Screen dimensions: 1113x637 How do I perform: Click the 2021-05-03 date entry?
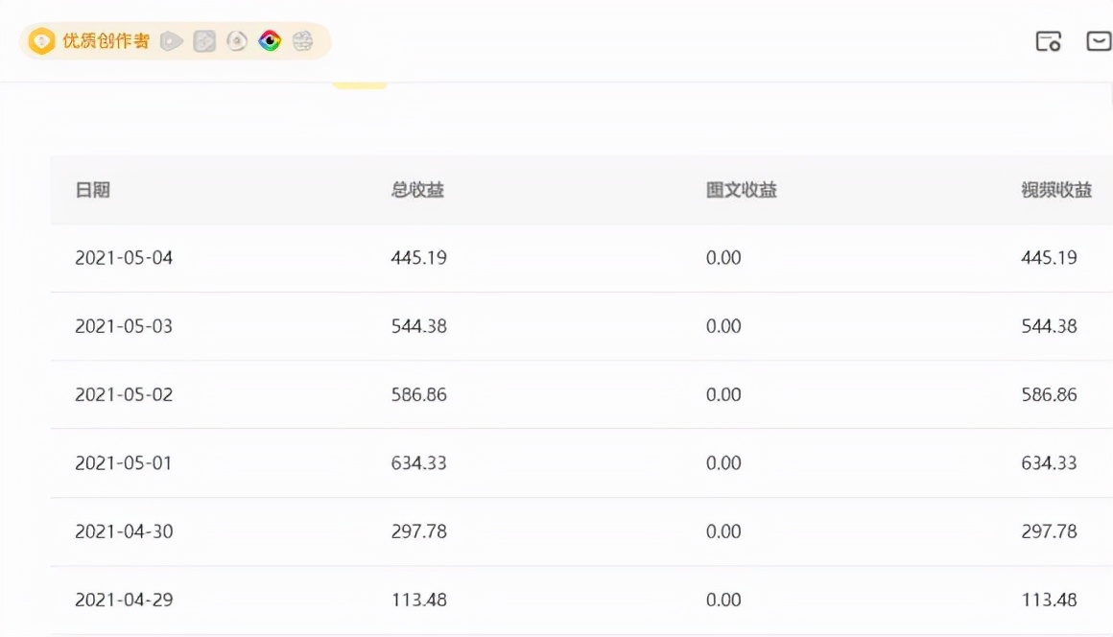tap(123, 326)
